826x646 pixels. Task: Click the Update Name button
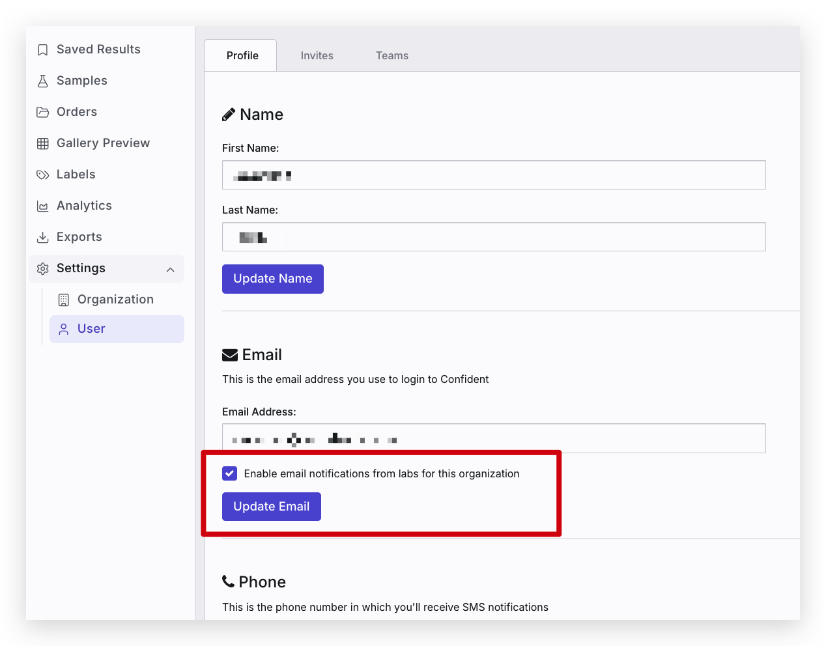click(273, 279)
